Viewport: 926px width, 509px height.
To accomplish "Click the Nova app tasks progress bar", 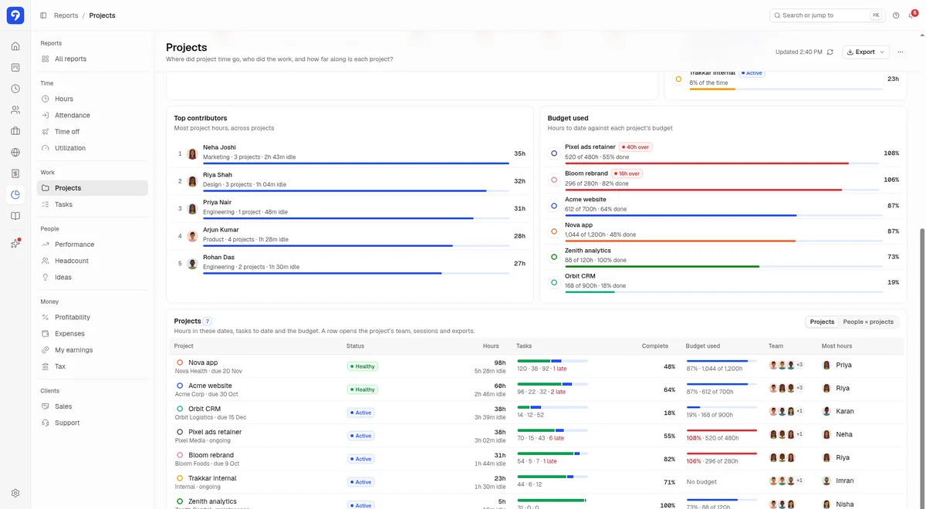I will coord(553,361).
